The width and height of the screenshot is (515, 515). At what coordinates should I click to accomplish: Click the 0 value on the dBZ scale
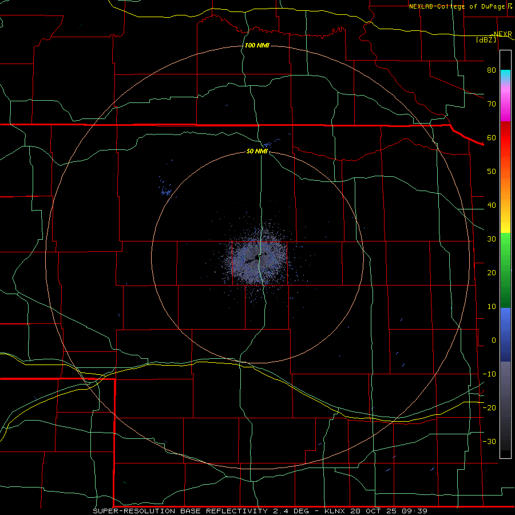coord(494,340)
